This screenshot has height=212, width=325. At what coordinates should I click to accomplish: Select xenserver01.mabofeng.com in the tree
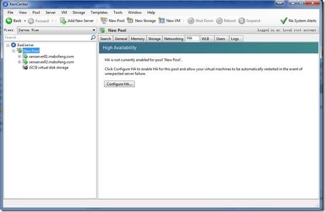[51, 56]
